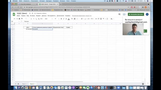This screenshot has height=90, width=161.
Task: Create a filter via funnel icon
Action: pyautogui.click(x=103, y=19)
